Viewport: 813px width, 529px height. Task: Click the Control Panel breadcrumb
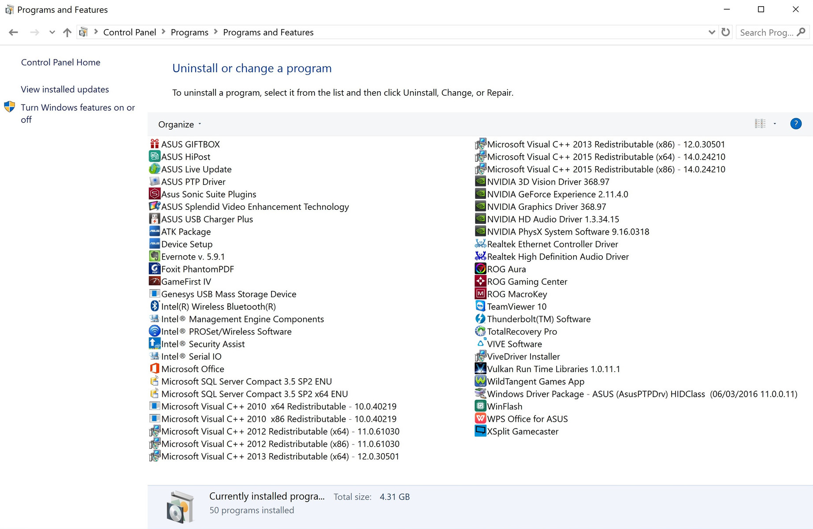(x=130, y=32)
